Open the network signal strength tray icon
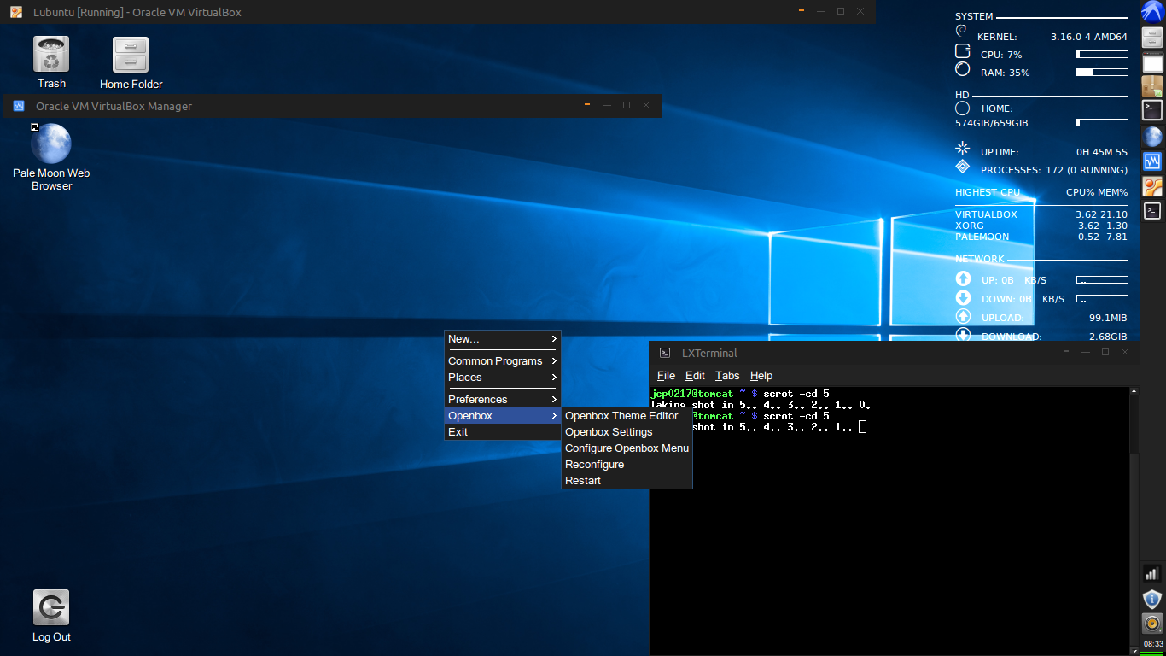 tap(1152, 574)
